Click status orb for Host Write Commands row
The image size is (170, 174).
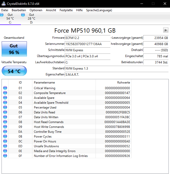click(5, 127)
